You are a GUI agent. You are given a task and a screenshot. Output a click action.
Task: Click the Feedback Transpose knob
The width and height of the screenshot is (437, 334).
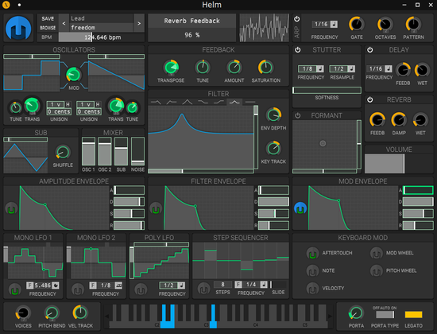coord(171,68)
